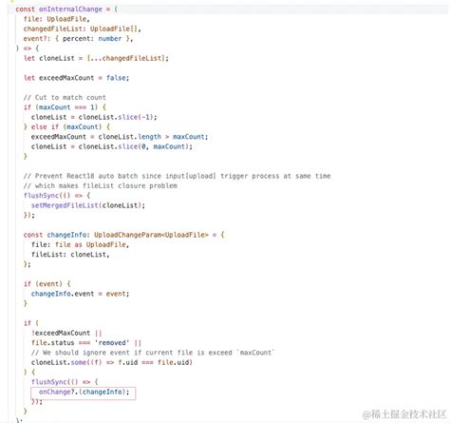Click the 'Prevent React18 auto batch' comment
The height and width of the screenshot is (423, 450).
(177, 176)
